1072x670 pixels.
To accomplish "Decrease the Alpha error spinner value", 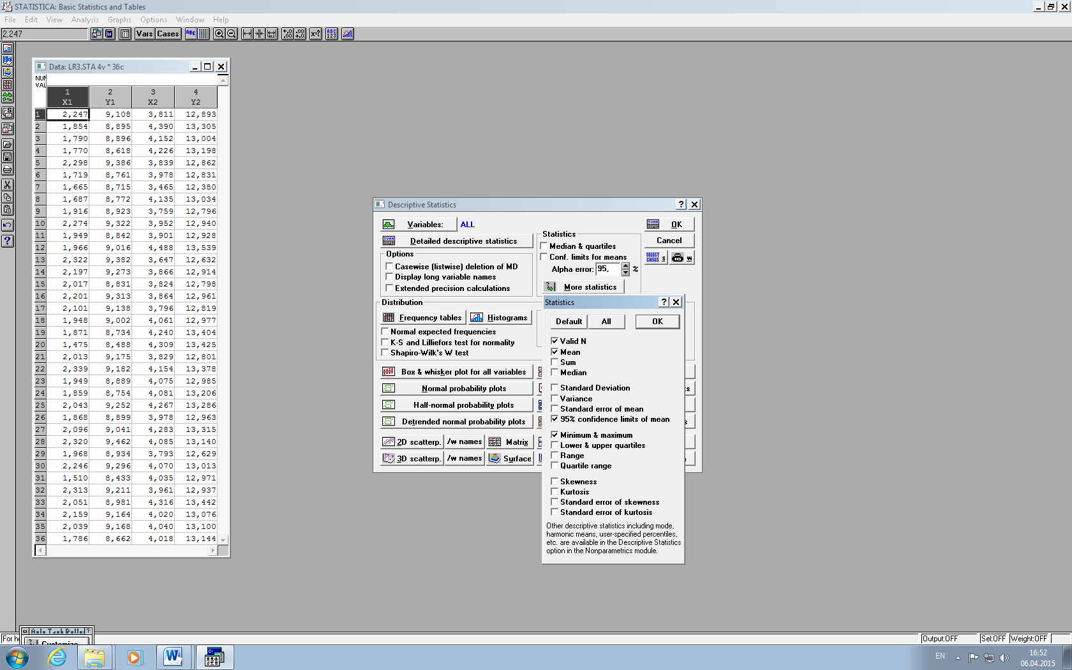I will coord(625,272).
